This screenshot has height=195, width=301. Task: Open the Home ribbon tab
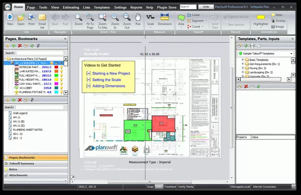(19, 7)
